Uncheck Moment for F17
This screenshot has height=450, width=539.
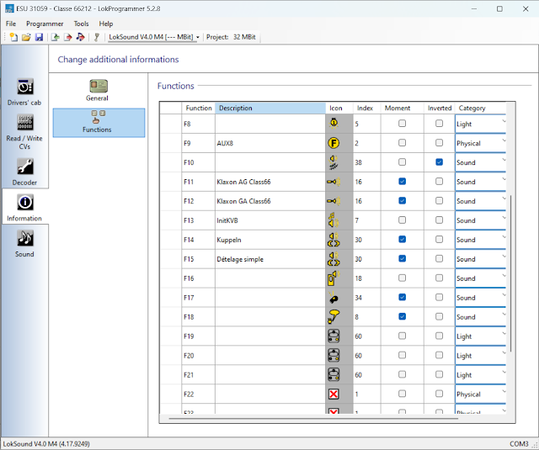[402, 297]
